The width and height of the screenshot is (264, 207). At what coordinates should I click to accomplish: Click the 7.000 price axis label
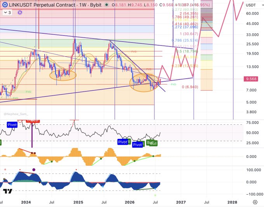coord(251,90)
